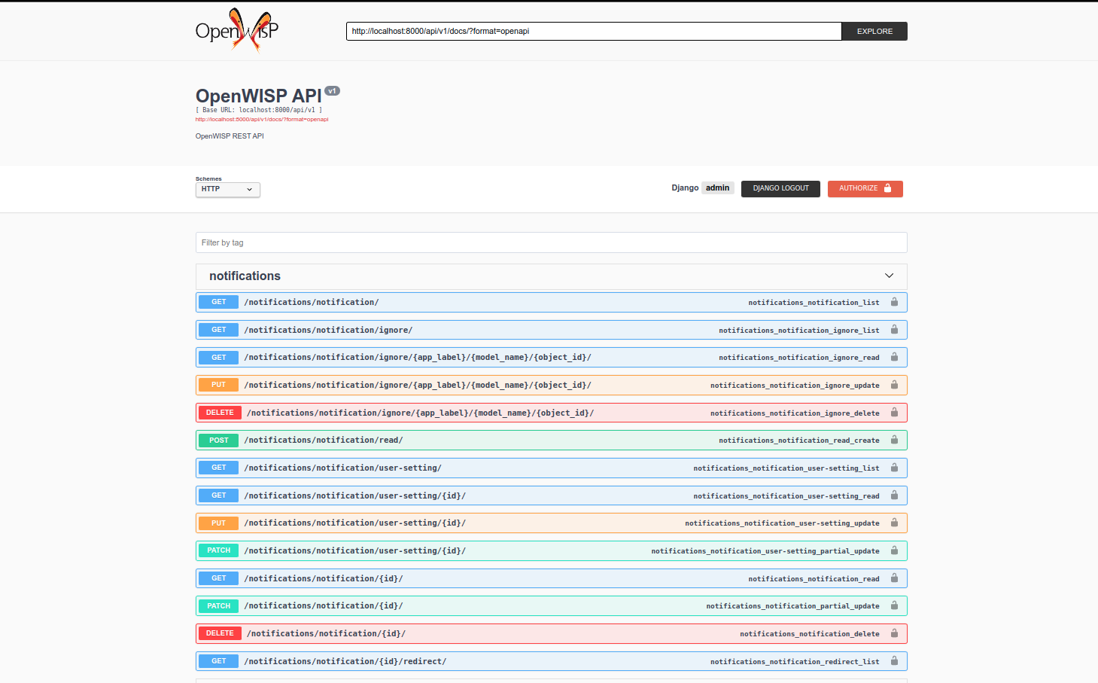Click lock icon on notification_redirect_list row
The width and height of the screenshot is (1098, 683).
pos(894,661)
